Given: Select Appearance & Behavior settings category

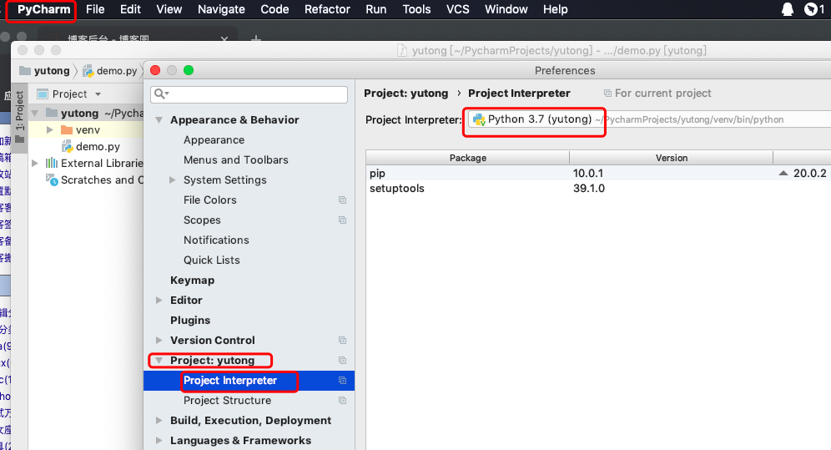Looking at the screenshot, I should pos(234,119).
